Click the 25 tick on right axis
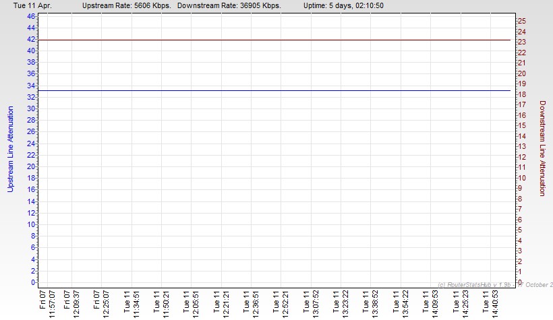The width and height of the screenshot is (553, 320). [521, 21]
